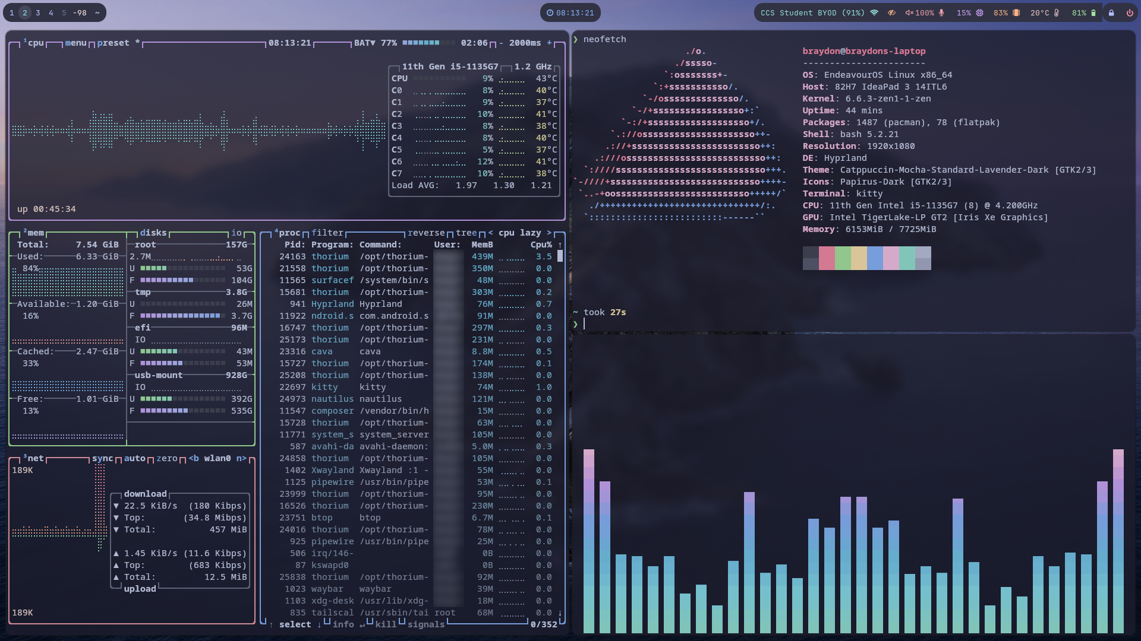Click the blue color block in neofetch
The width and height of the screenshot is (1141, 641).
pos(875,258)
